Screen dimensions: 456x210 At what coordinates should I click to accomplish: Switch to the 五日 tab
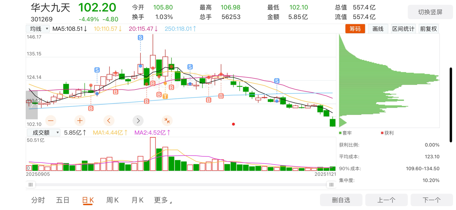point(63,200)
